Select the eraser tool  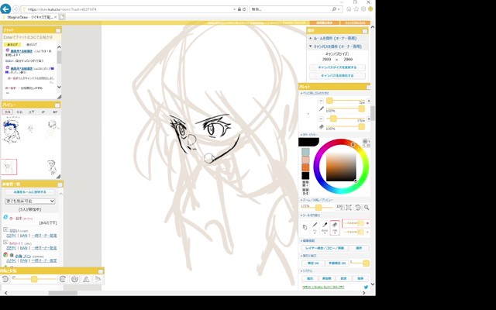(x=335, y=227)
